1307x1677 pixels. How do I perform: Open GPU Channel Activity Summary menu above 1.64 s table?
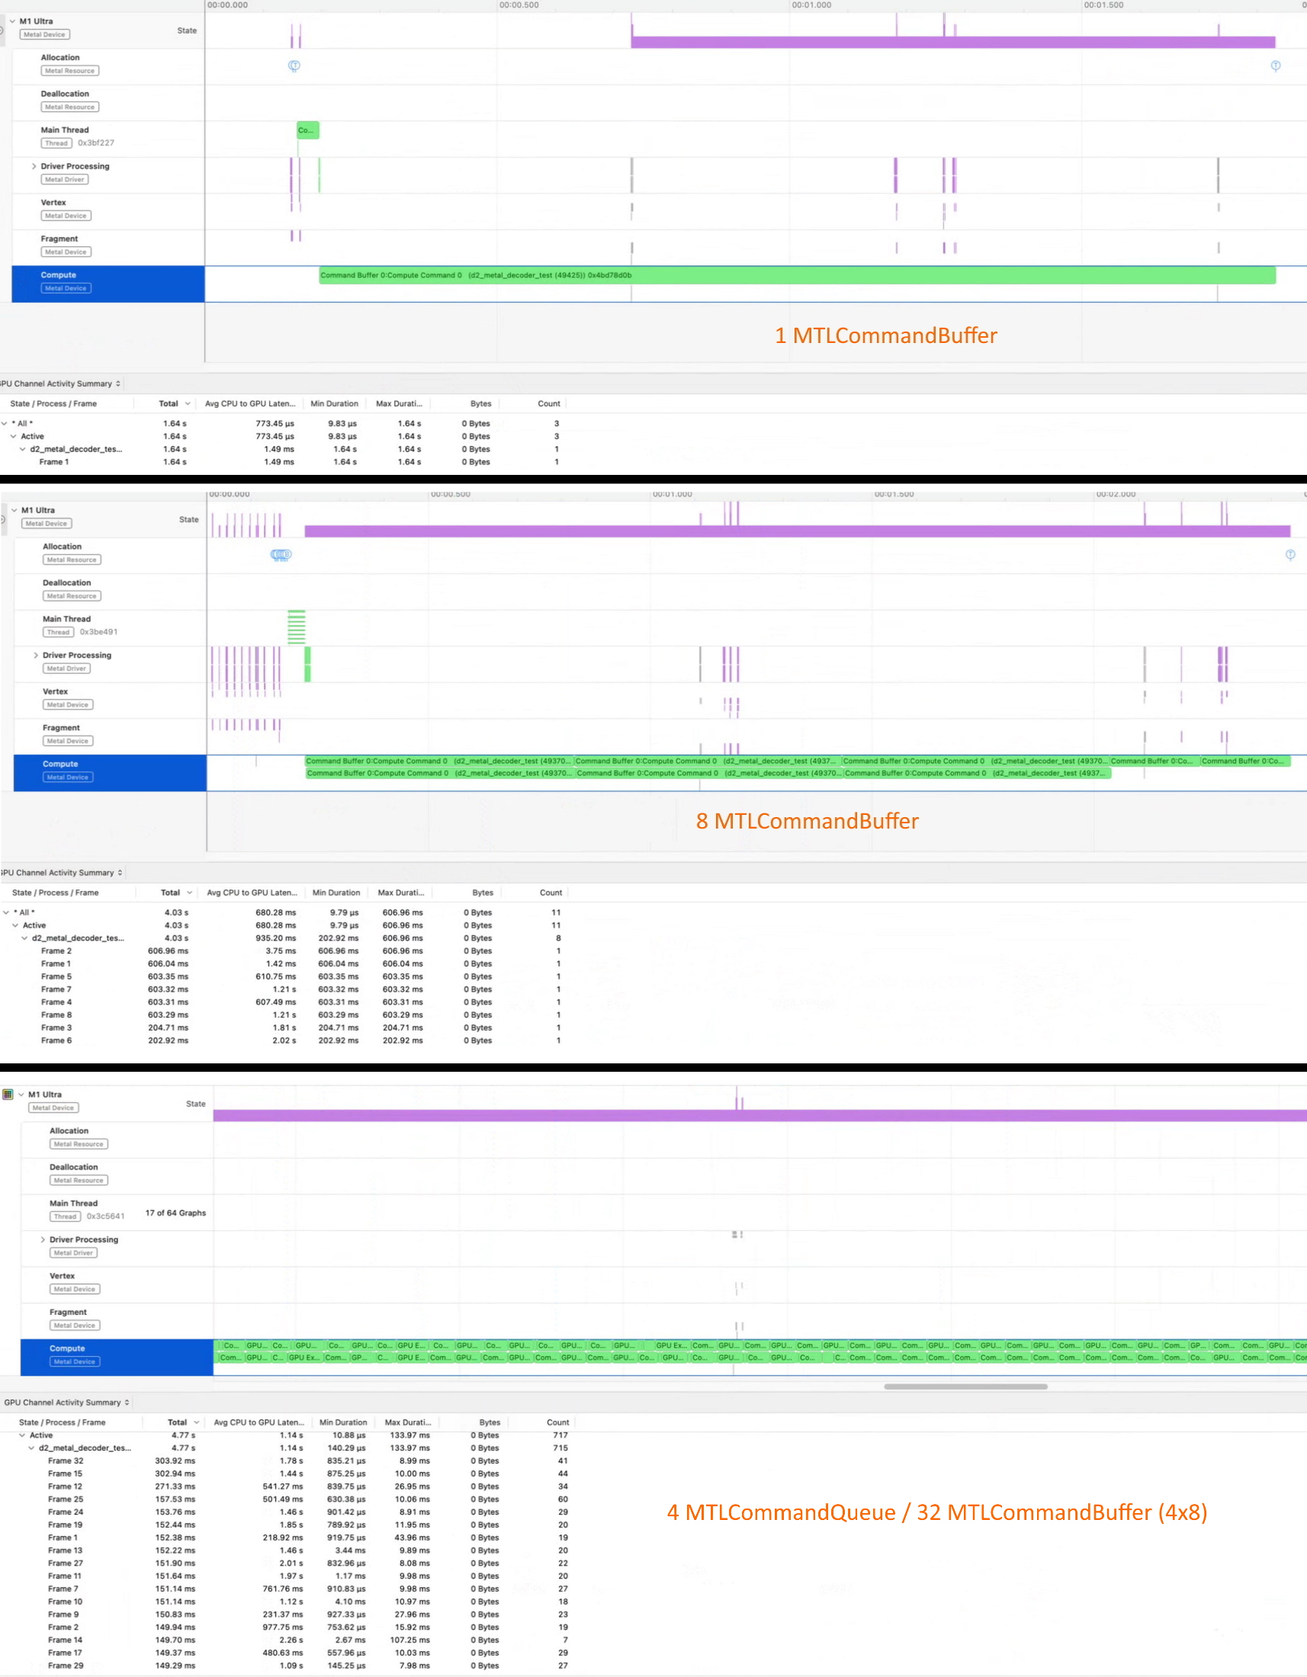tap(61, 384)
